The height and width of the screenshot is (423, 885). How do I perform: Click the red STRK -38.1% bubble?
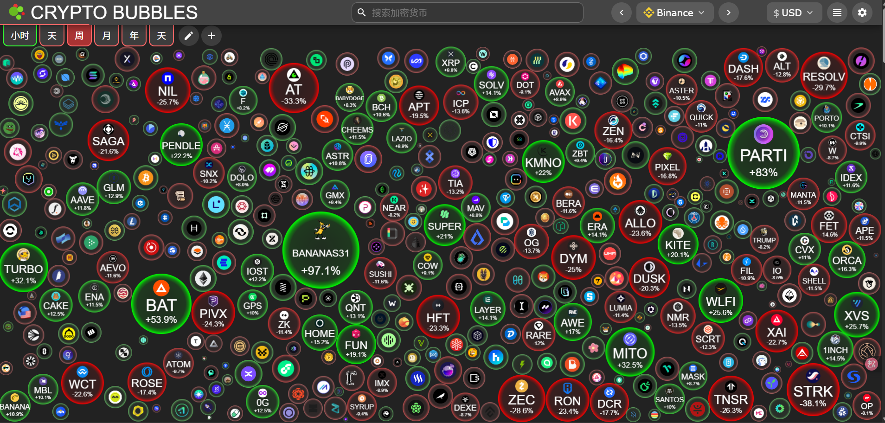[x=813, y=389]
